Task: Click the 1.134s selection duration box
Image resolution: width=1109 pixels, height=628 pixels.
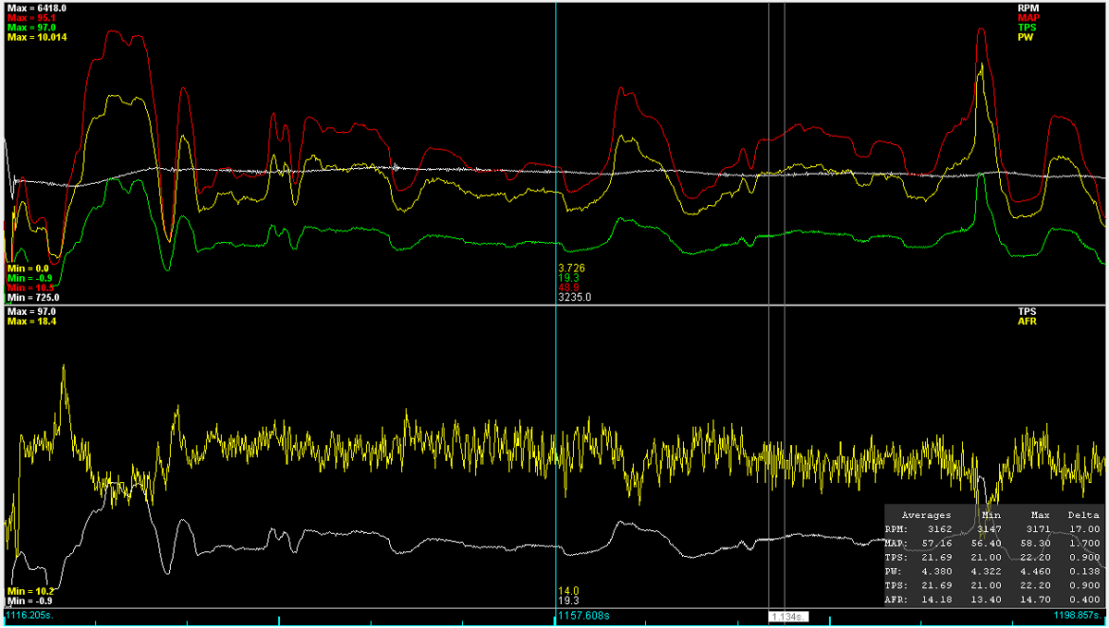Action: click(x=785, y=616)
